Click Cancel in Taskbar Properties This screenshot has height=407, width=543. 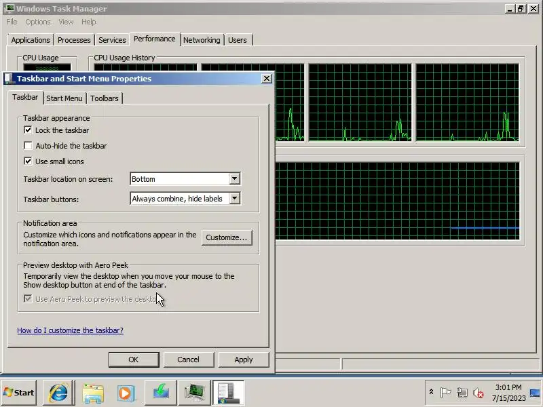[x=189, y=360]
